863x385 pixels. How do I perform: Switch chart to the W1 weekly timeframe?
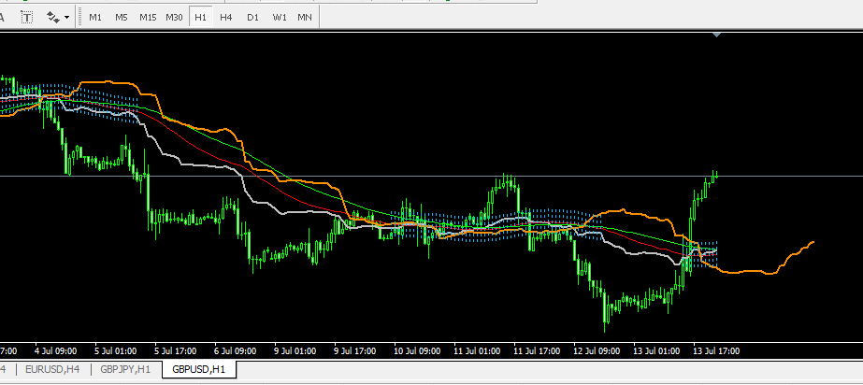coord(280,17)
